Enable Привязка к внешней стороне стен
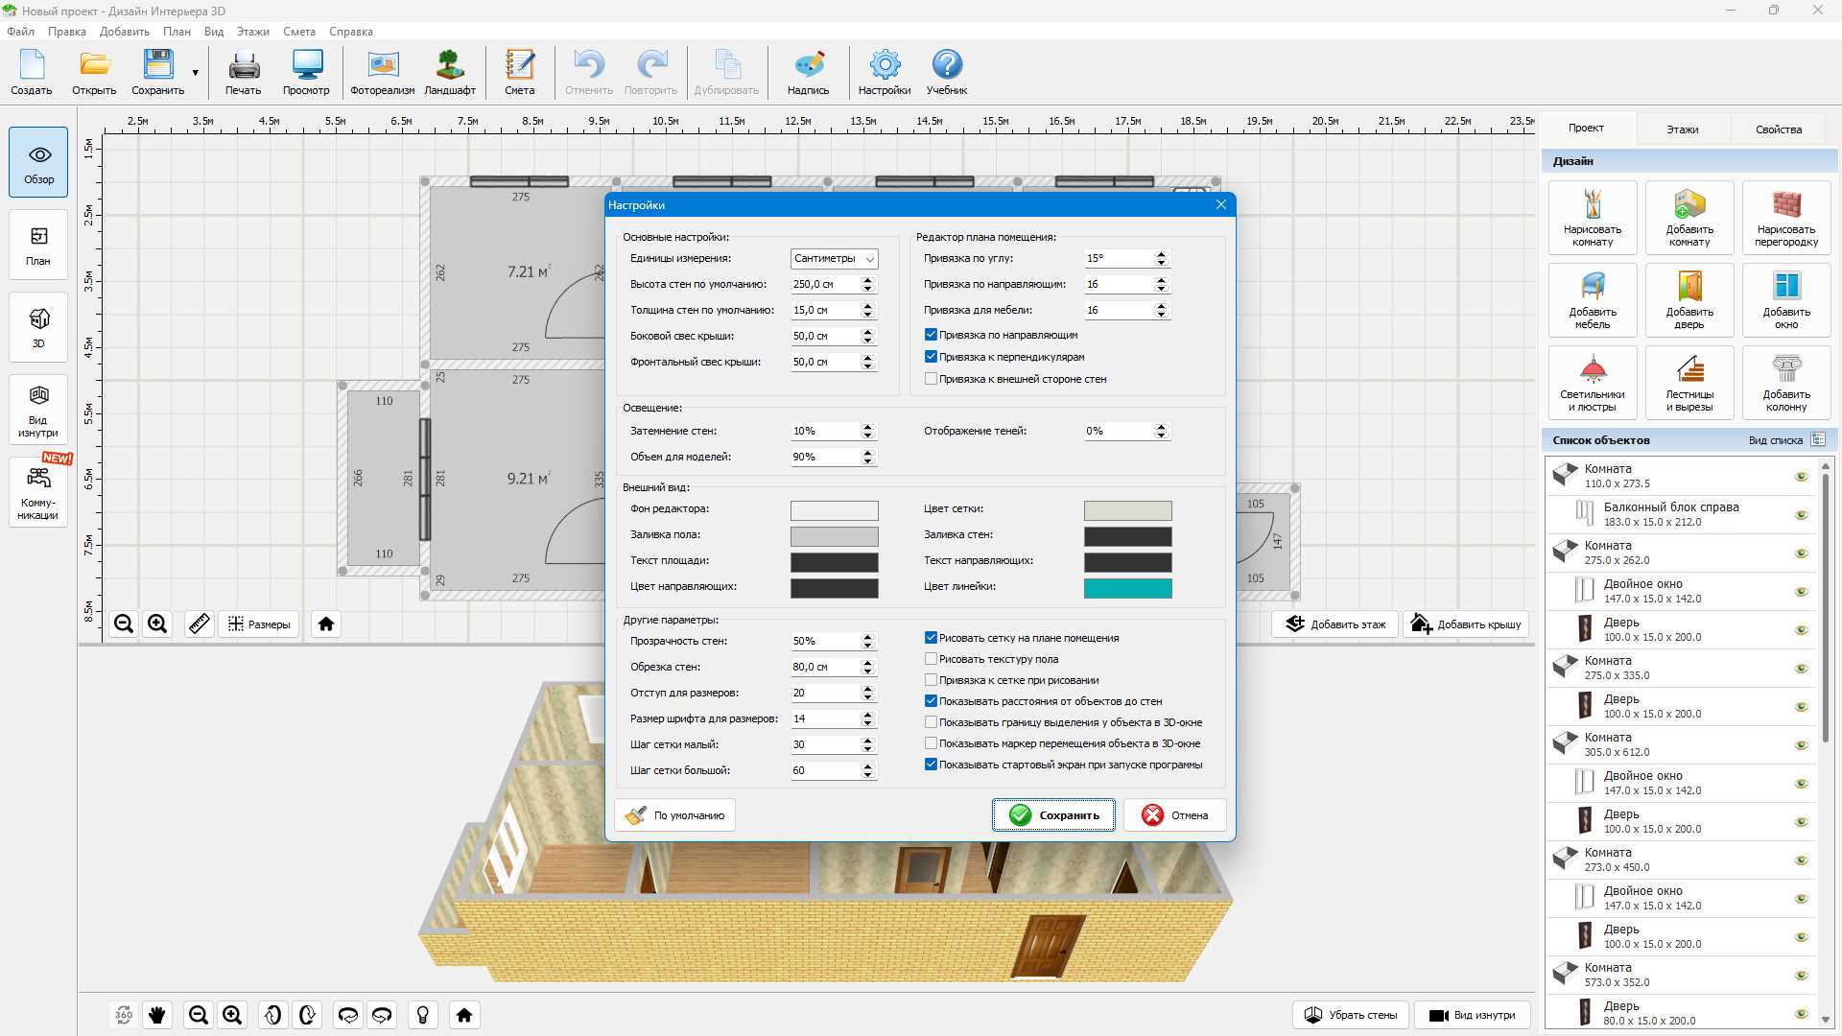The height and width of the screenshot is (1036, 1842). pos(931,379)
